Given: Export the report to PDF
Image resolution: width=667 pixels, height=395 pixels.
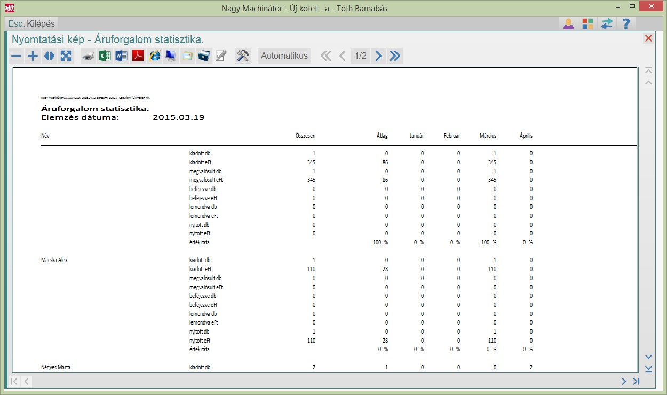Looking at the screenshot, I should 138,56.
